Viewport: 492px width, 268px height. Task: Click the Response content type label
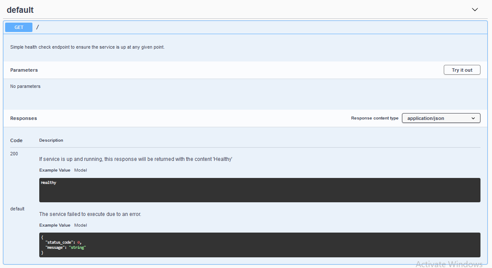tap(375, 118)
